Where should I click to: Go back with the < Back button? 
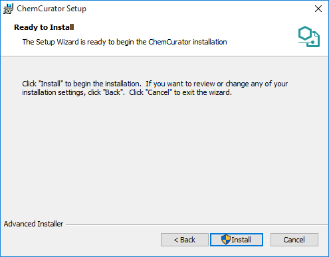(x=185, y=240)
